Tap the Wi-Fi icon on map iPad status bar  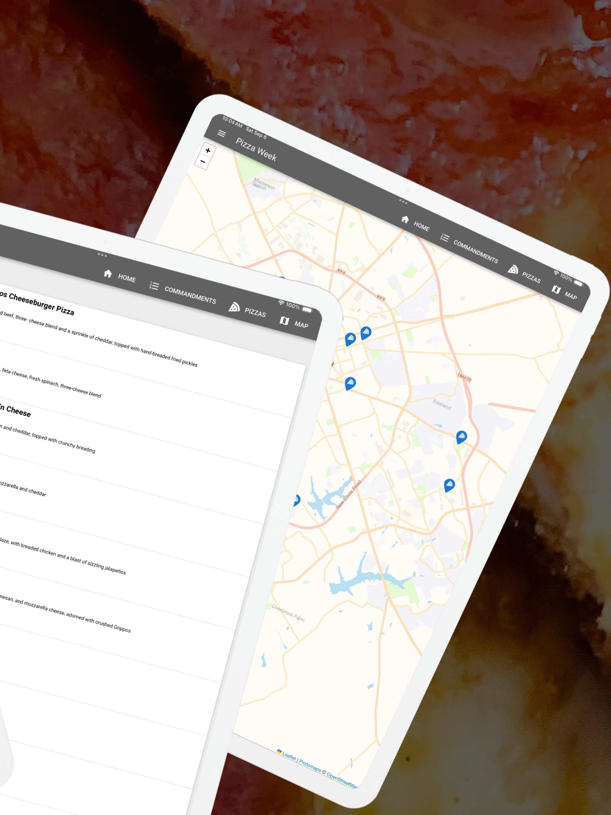coord(556,273)
